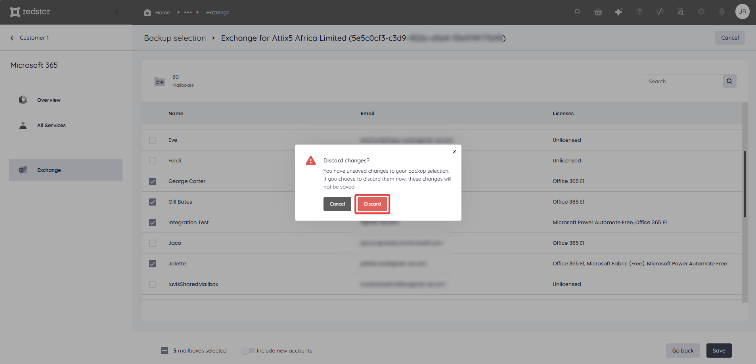Click the Jolette name cell
The image size is (756, 364).
[x=177, y=263]
